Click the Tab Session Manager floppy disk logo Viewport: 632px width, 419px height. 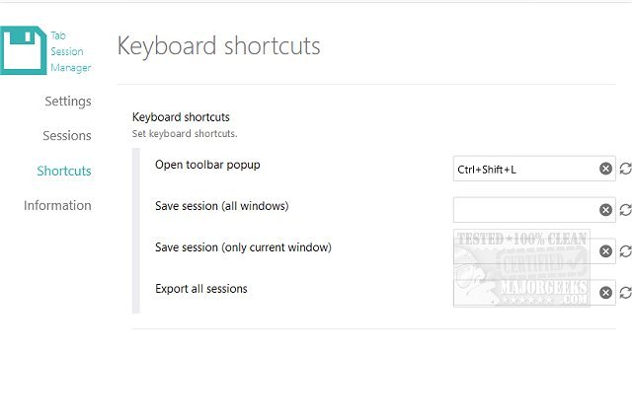[x=22, y=51]
